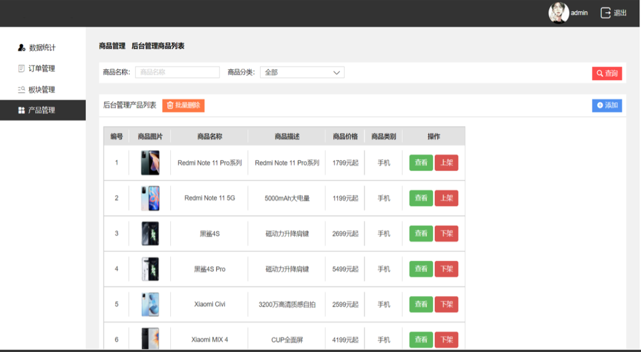This screenshot has height=352, width=641.
Task: Click the Xiaomi MIX 4 phone image
Action: 150,339
